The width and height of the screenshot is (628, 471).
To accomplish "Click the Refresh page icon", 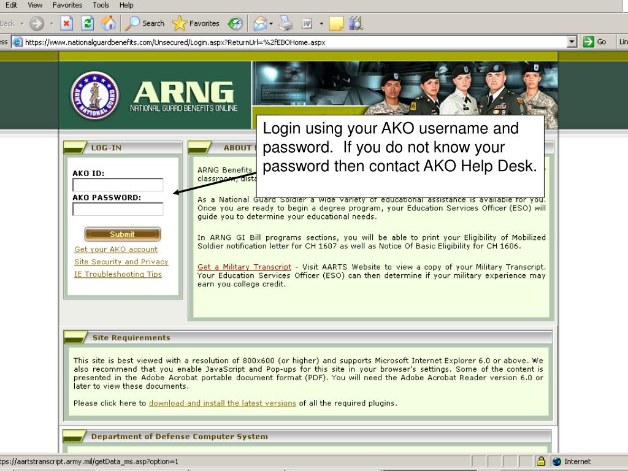I will (x=88, y=24).
